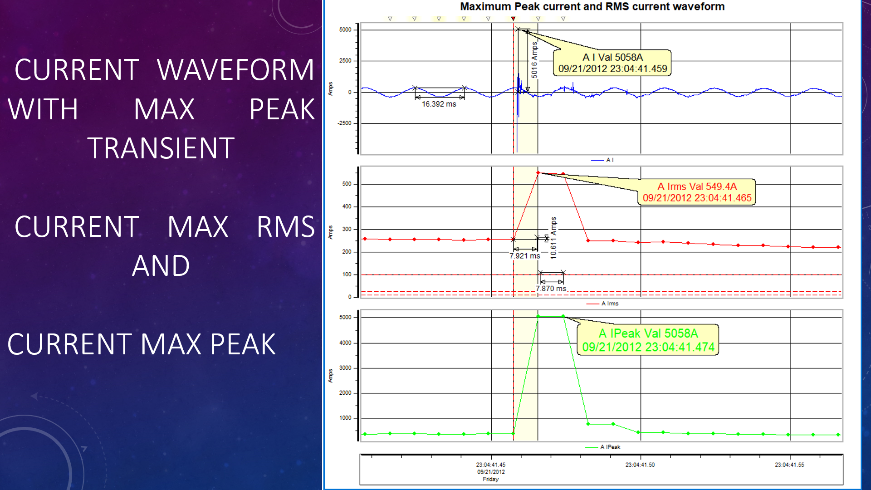Click the white triangle marker right of the red marker
Viewport: 871px width, 490px height.
(x=538, y=19)
